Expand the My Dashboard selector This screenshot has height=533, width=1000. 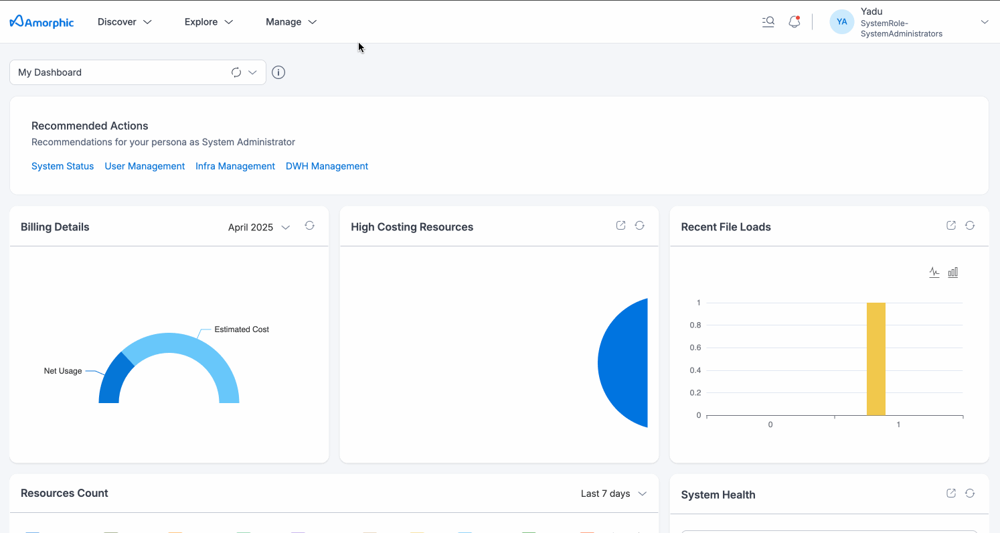tap(253, 72)
